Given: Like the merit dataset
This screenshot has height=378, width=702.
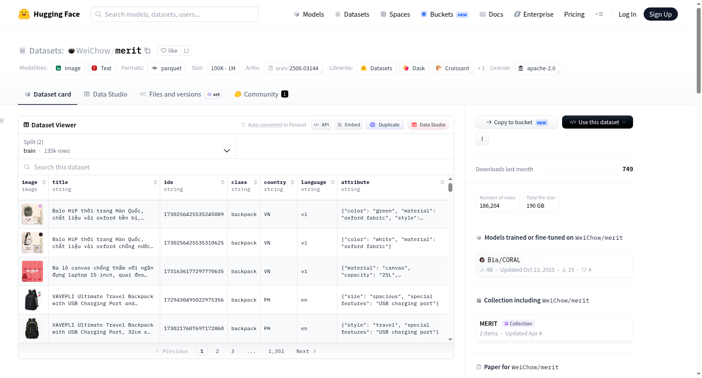Looking at the screenshot, I should 169,51.
